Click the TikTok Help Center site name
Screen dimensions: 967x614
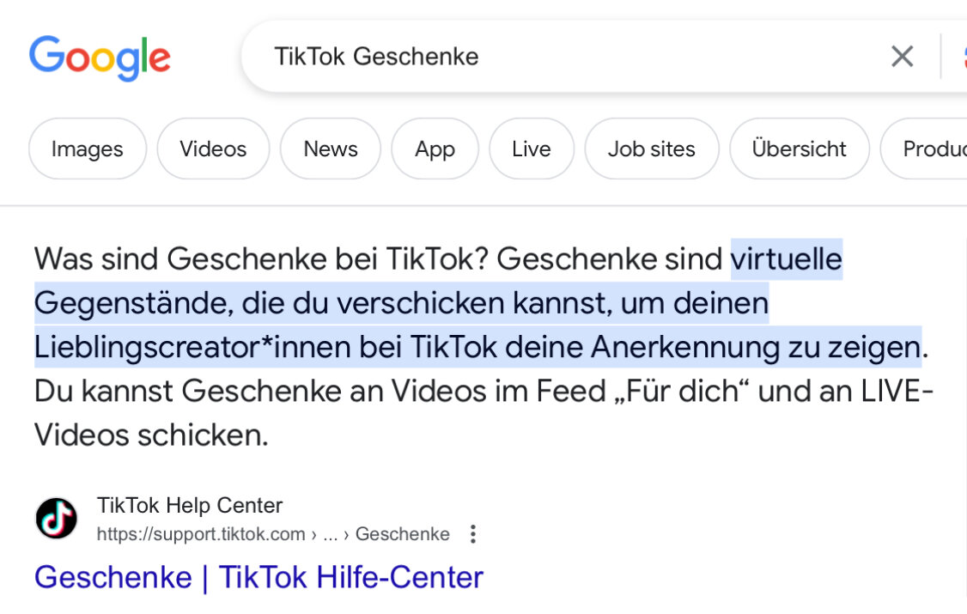[190, 505]
